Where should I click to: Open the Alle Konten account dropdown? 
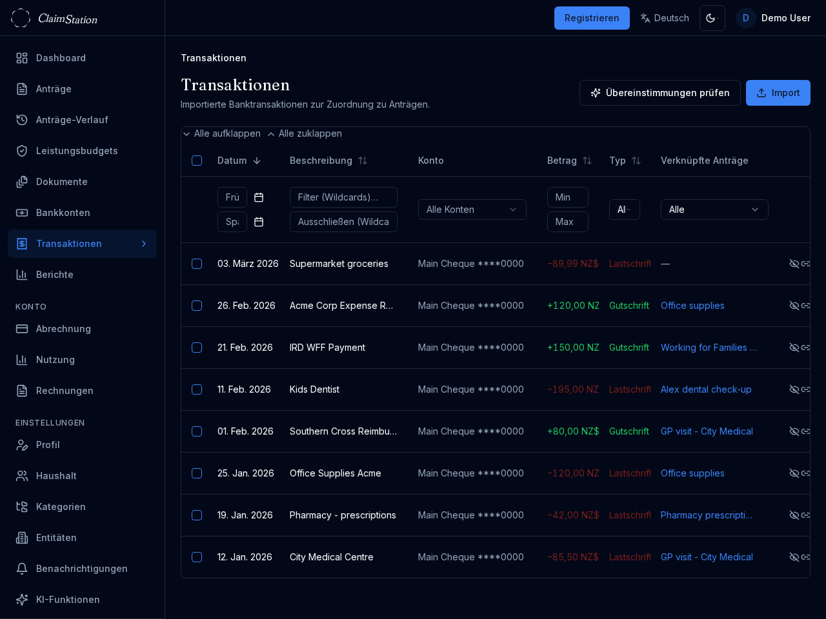click(472, 210)
